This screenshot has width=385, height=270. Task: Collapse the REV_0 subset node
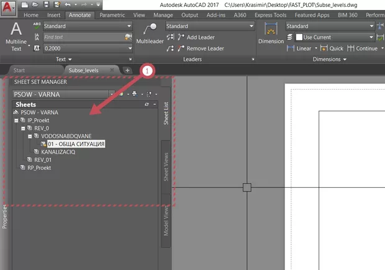click(x=23, y=128)
